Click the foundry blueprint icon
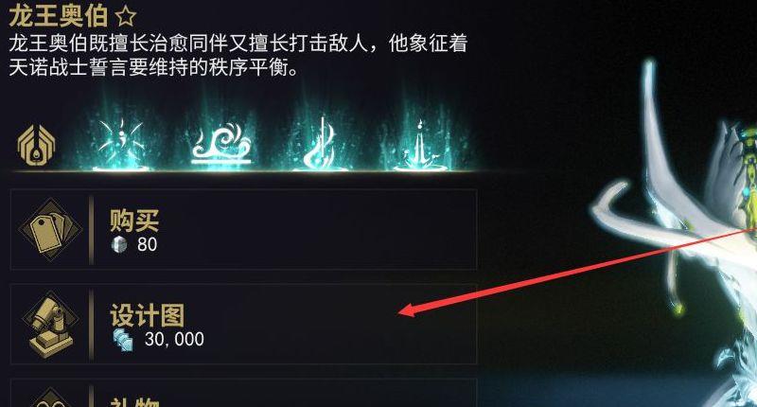 tap(50, 325)
